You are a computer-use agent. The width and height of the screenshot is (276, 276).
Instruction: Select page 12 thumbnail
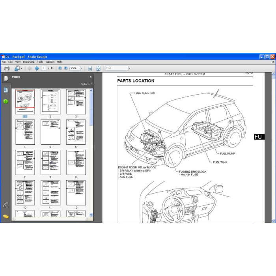coord(76,192)
